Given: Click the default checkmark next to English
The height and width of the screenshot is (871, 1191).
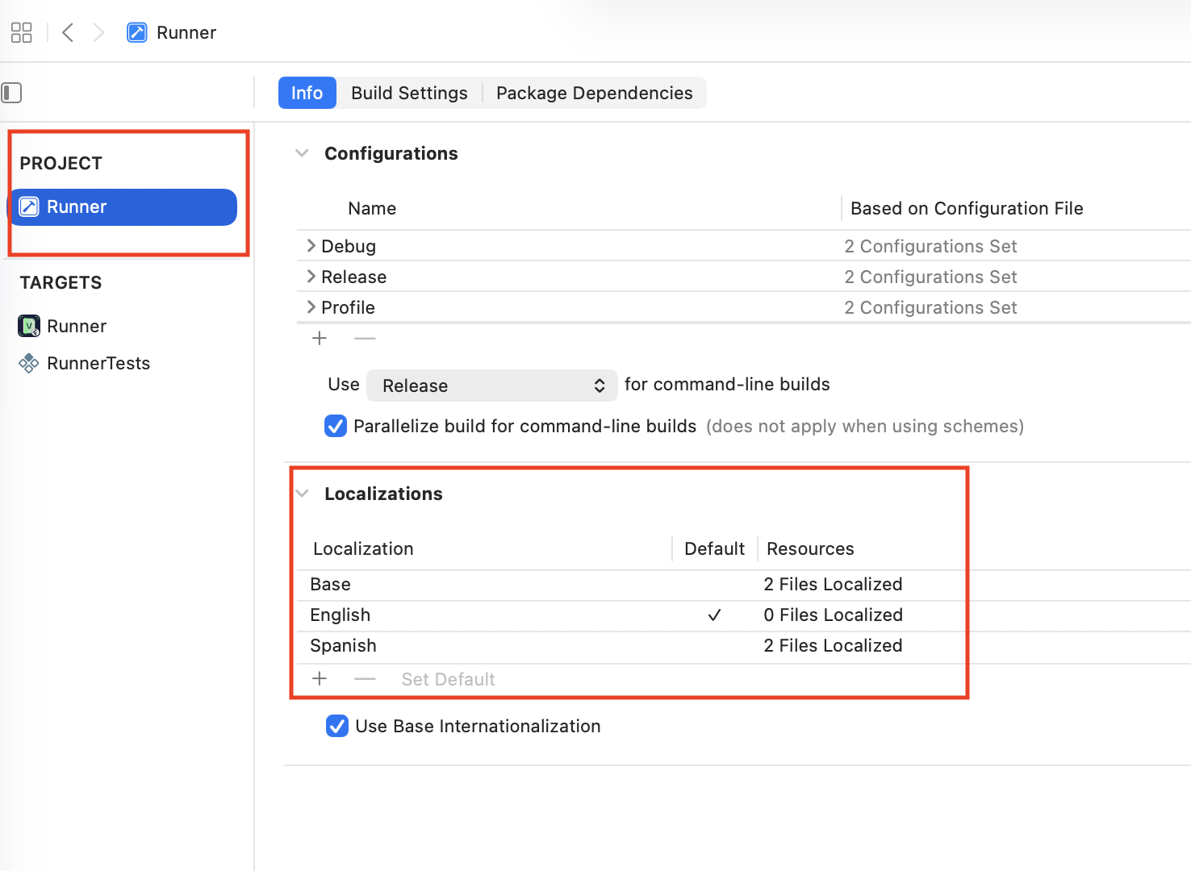Looking at the screenshot, I should (714, 615).
